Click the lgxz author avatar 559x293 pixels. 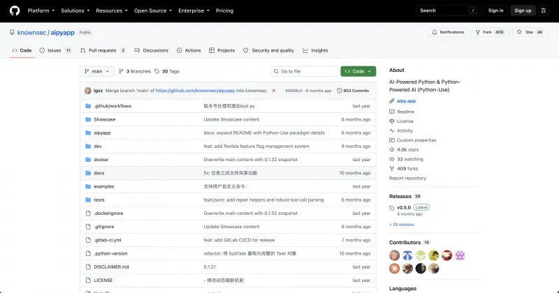tap(88, 91)
